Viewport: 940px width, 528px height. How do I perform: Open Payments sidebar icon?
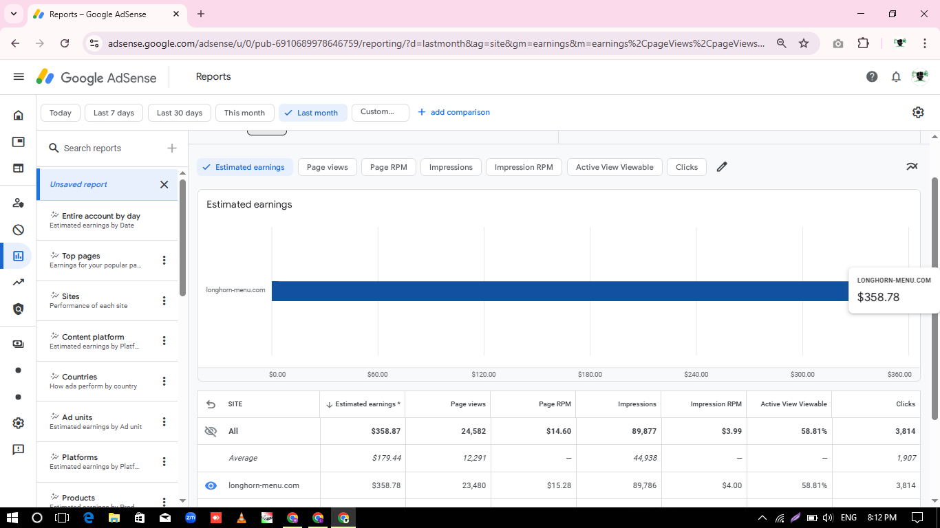coord(19,344)
